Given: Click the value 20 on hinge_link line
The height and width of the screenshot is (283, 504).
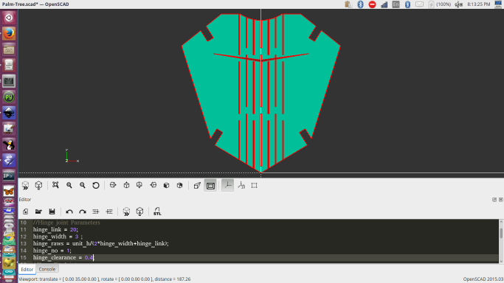Looking at the screenshot, I should click(x=73, y=229).
